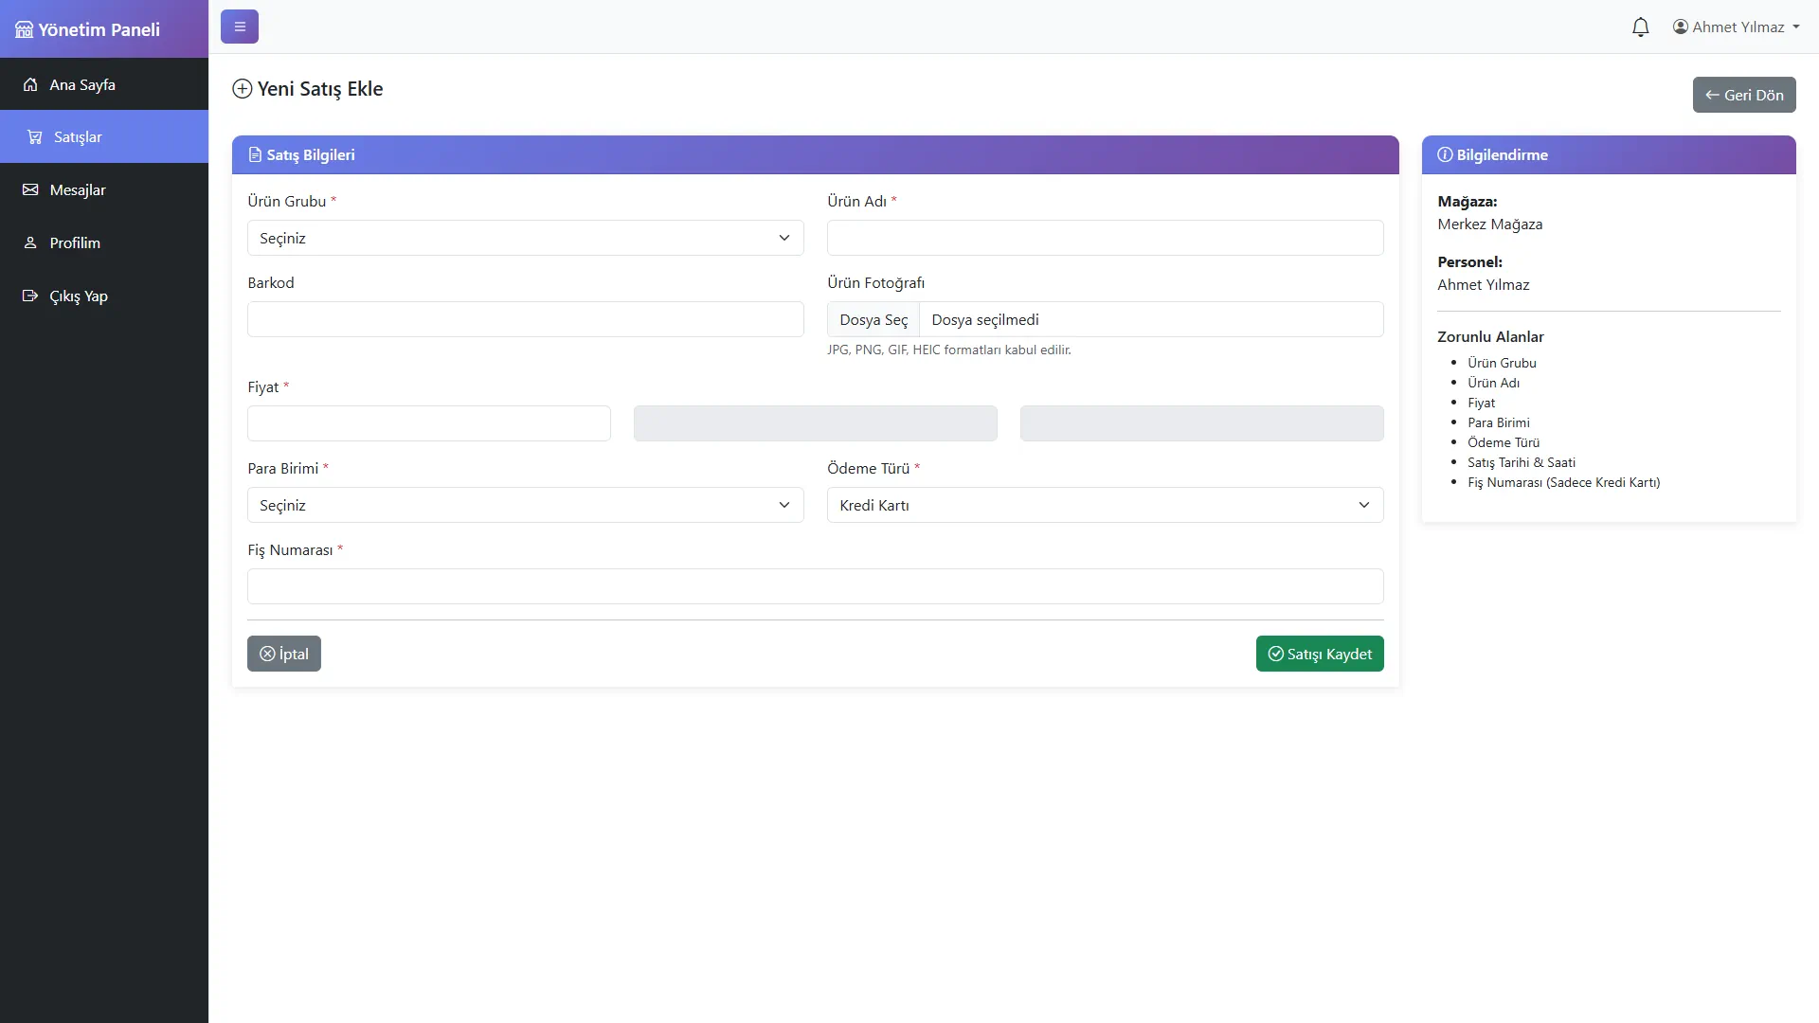
Task: Click the envelope icon for Mesajlar
Action: click(x=30, y=189)
